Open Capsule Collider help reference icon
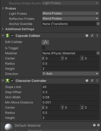The width and height of the screenshot is (101, 131). coord(87,36)
